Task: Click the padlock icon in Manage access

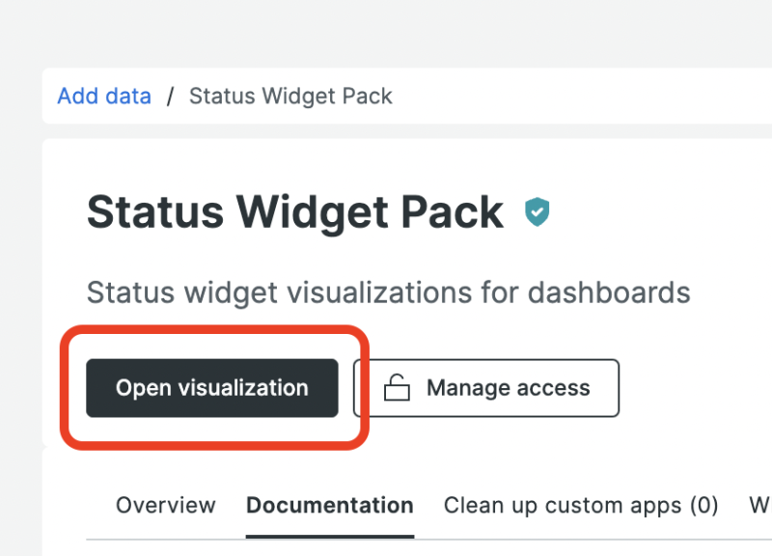Action: (397, 389)
